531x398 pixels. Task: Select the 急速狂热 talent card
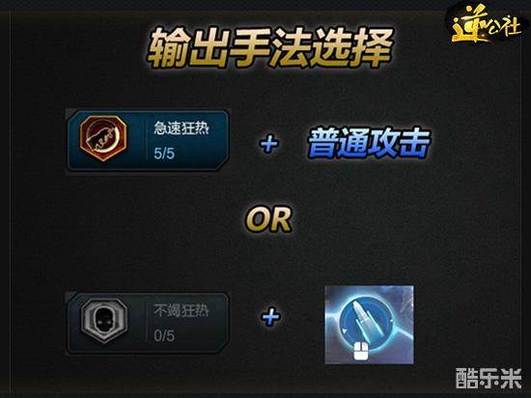148,140
